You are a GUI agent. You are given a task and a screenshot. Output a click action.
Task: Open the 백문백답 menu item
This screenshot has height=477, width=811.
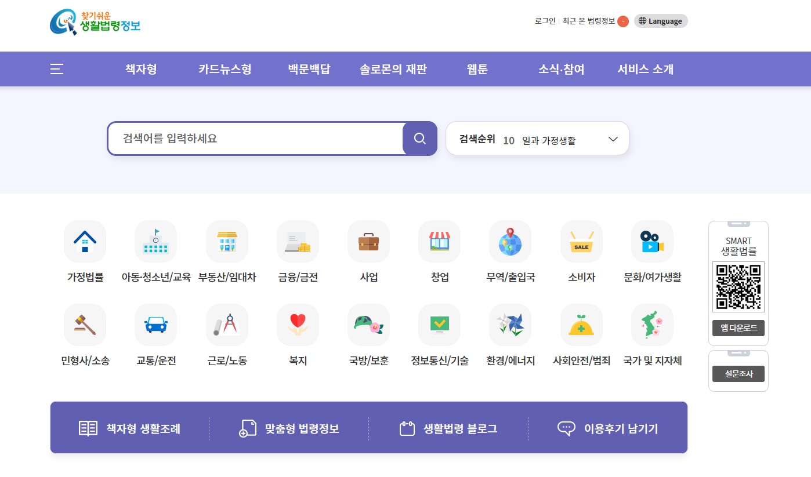[309, 70]
